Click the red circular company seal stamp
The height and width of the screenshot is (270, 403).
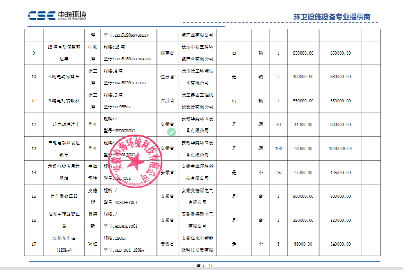[x=134, y=161]
